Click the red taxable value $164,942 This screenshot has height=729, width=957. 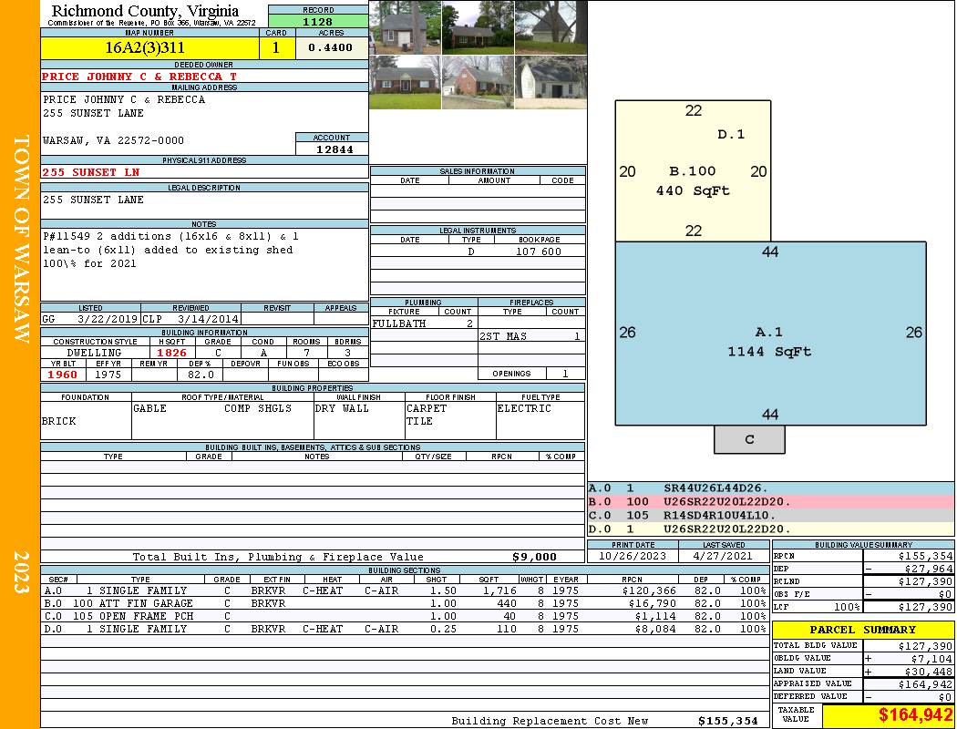(x=889, y=715)
